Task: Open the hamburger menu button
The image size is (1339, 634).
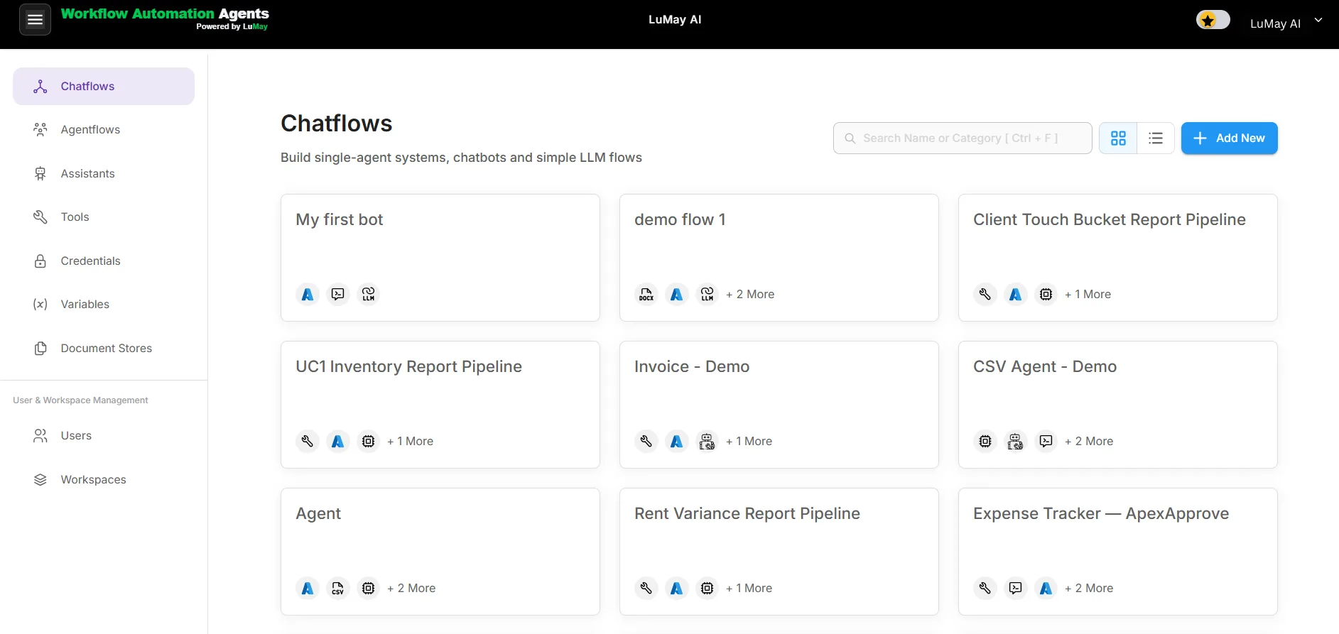Action: point(35,20)
